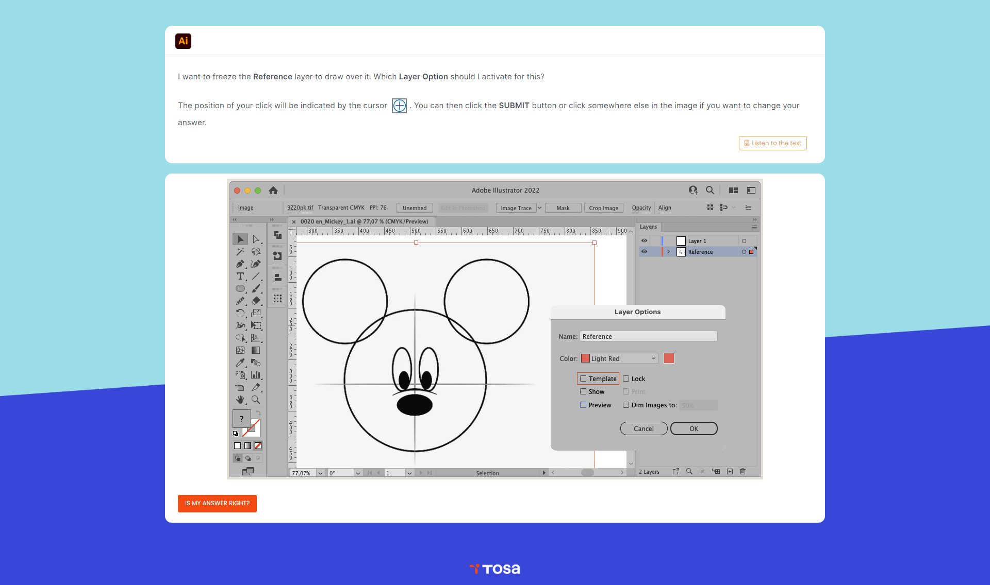990x585 pixels.
Task: Check the Show checkbox
Action: (583, 391)
